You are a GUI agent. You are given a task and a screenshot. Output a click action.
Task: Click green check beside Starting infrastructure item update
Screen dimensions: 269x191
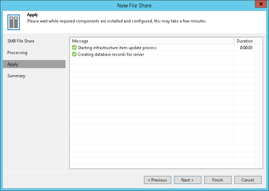74,47
